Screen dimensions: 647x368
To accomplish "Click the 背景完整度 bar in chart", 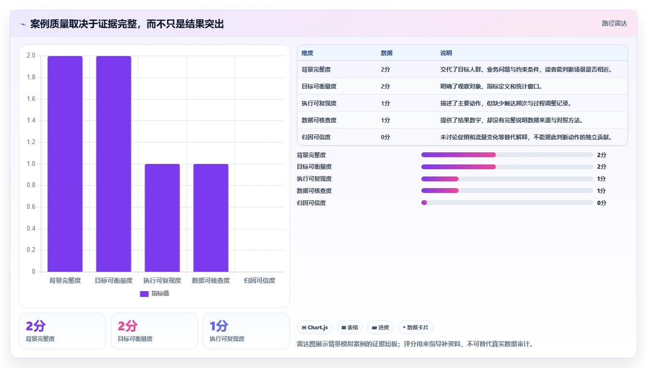I will [65, 164].
